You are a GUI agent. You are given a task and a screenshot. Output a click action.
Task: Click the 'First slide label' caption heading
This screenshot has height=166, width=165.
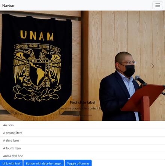[x=82, y=102]
